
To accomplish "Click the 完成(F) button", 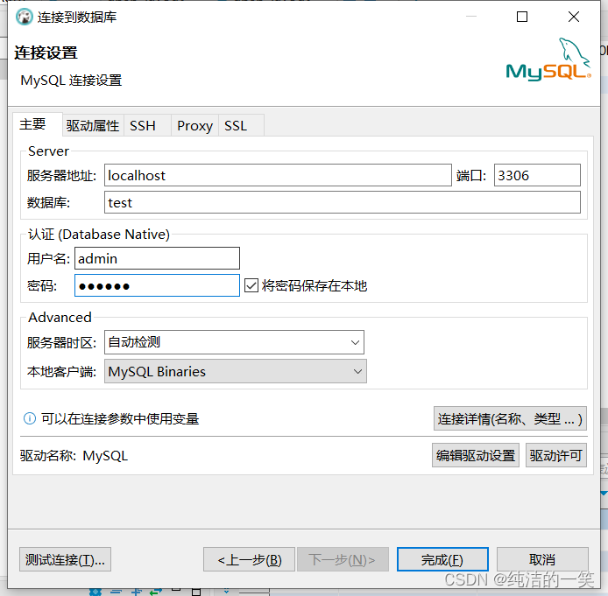I will (x=442, y=559).
